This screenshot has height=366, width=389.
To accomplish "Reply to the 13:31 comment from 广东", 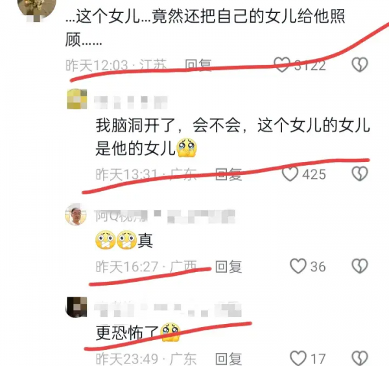I will click(228, 174).
